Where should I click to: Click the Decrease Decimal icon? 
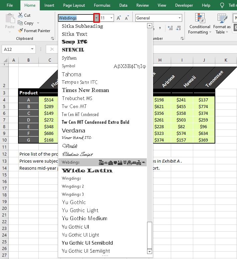click(179, 28)
